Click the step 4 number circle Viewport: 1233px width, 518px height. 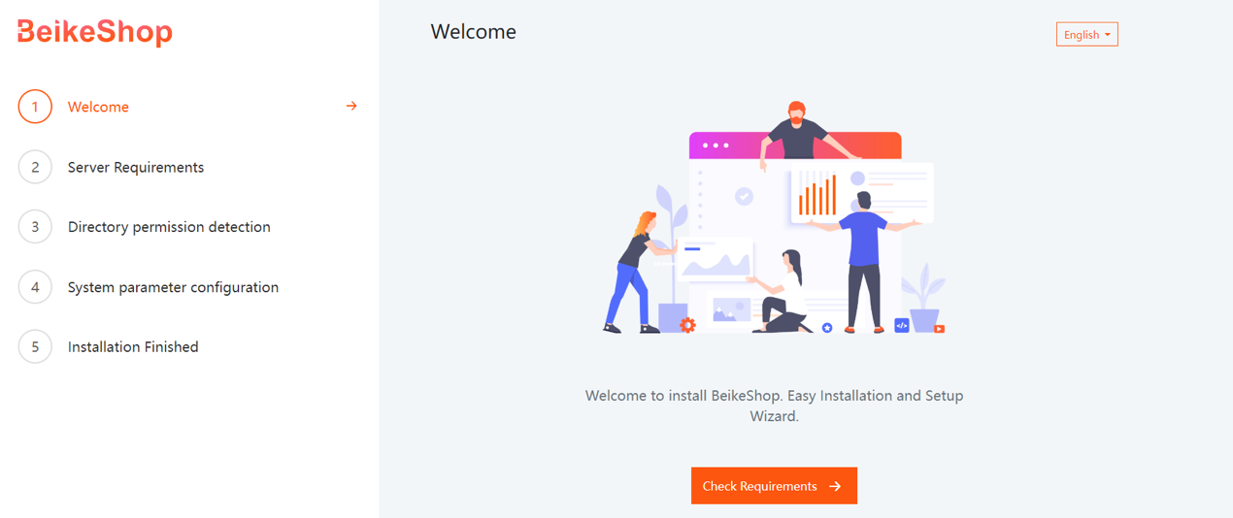pyautogui.click(x=35, y=287)
